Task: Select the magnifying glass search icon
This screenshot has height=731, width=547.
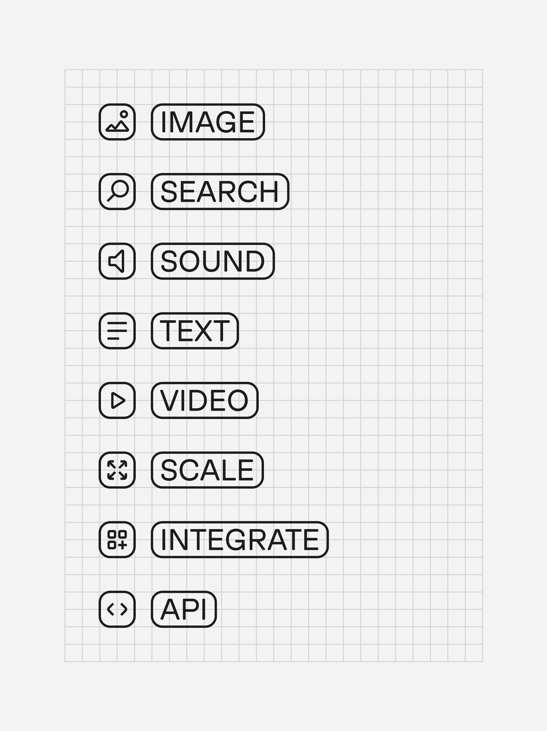Action: click(117, 192)
